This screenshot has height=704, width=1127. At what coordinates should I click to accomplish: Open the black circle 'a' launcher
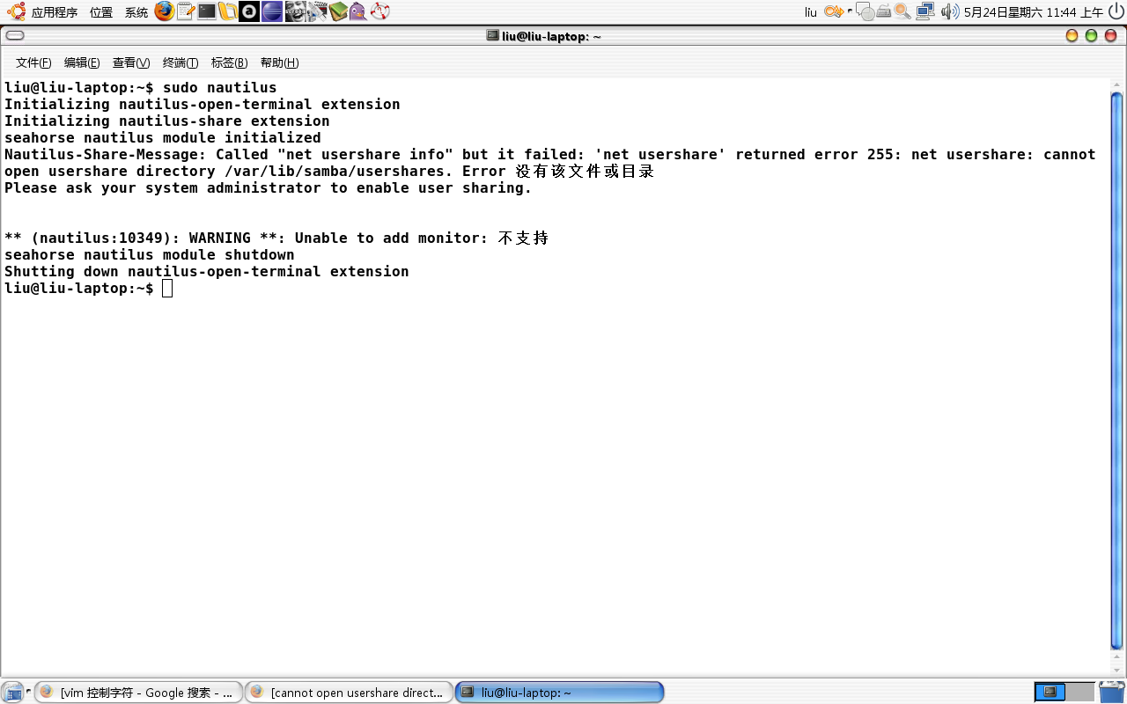point(249,11)
